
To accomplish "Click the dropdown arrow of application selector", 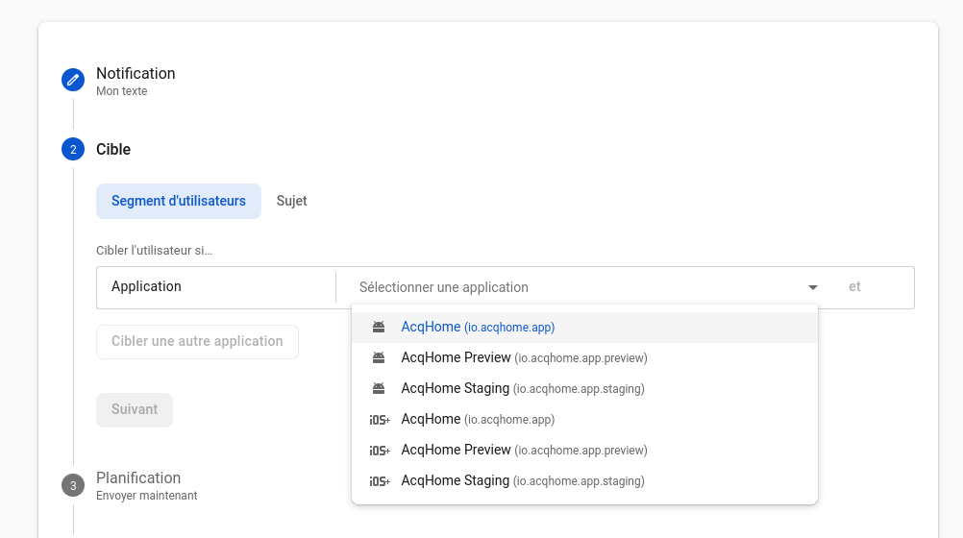I will click(x=812, y=287).
